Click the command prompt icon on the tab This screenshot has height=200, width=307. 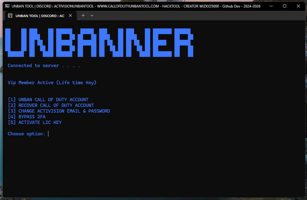pyautogui.click(x=10, y=16)
